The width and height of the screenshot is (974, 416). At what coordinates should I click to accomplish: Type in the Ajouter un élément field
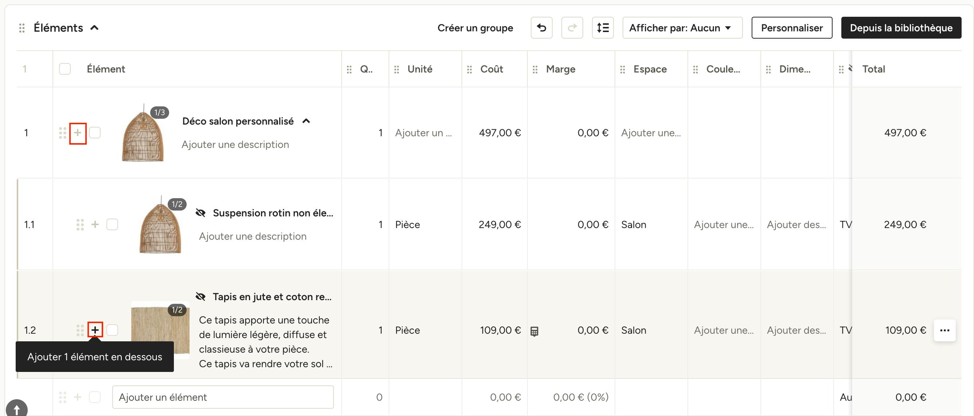point(223,397)
